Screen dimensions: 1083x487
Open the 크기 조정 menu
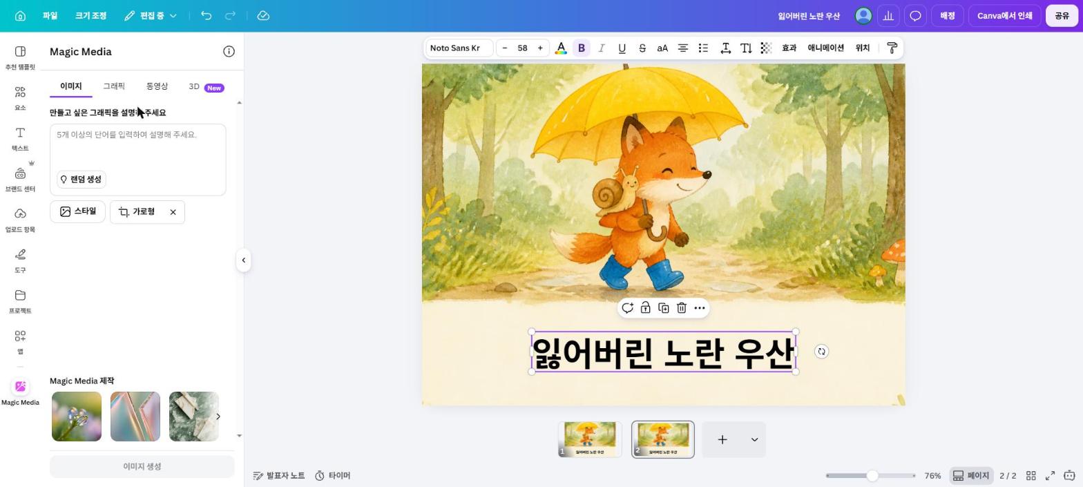[x=90, y=16]
